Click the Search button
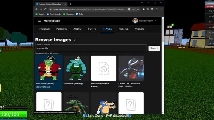Image resolution: width=214 pixels, height=120 pixels. click(x=154, y=48)
